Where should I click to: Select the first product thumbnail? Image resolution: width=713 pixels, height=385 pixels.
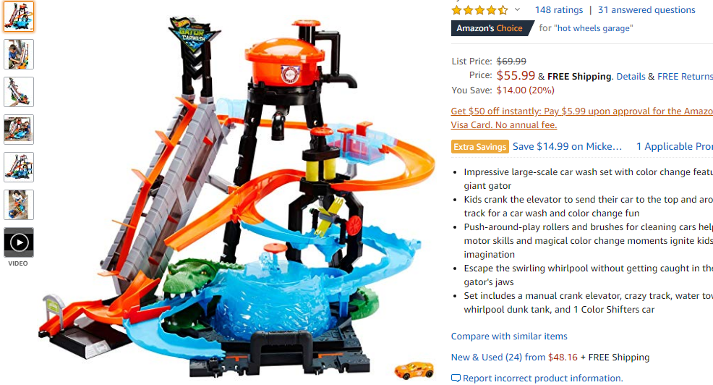(19, 17)
